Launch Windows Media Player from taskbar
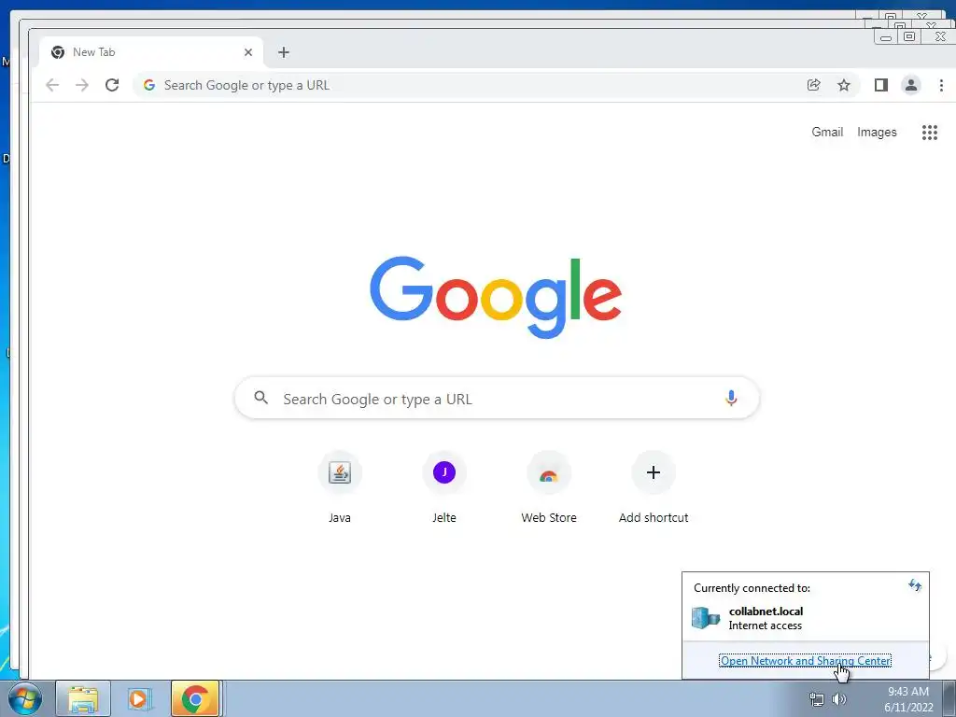 (x=139, y=698)
